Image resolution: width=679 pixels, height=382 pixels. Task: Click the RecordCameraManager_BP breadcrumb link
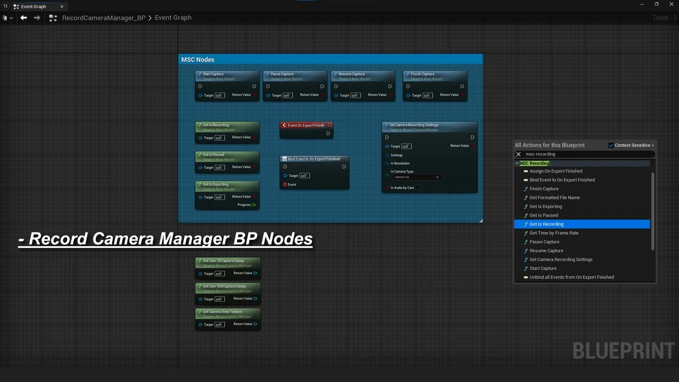point(103,18)
